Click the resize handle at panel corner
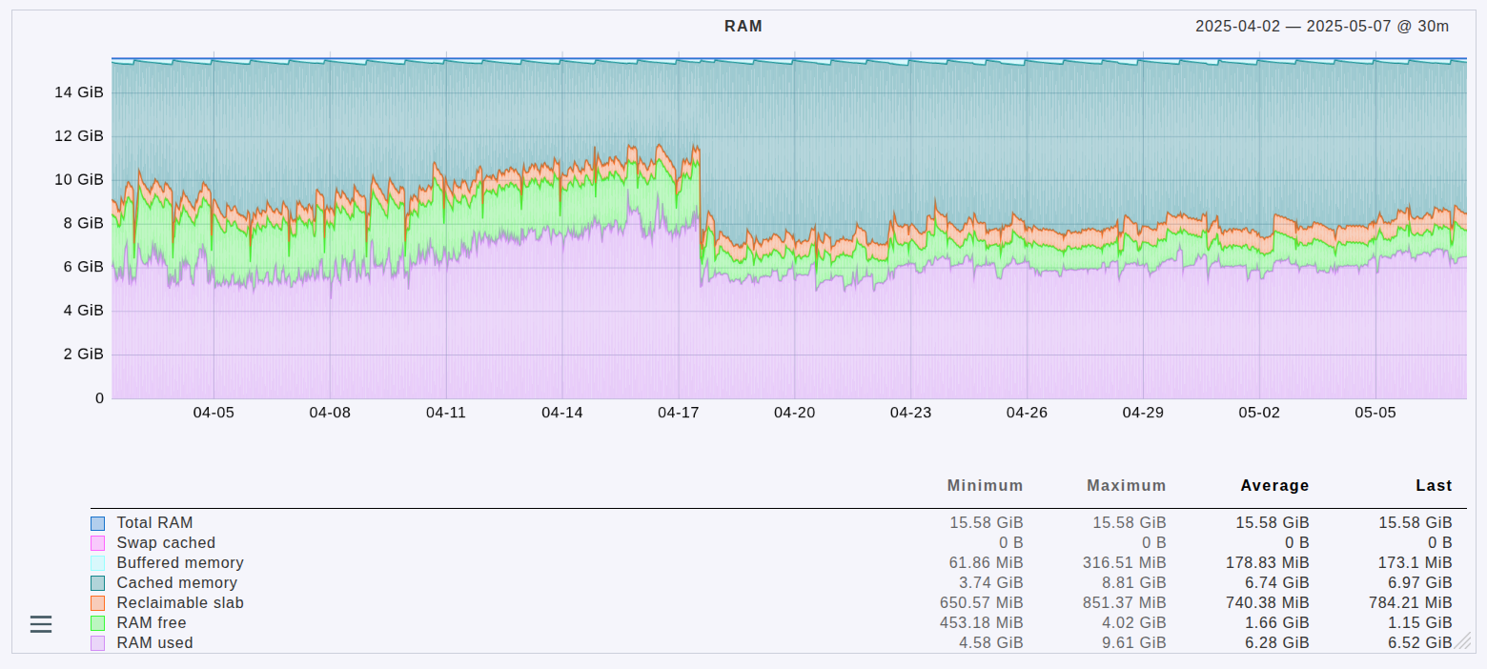1487x669 pixels. point(1462,644)
